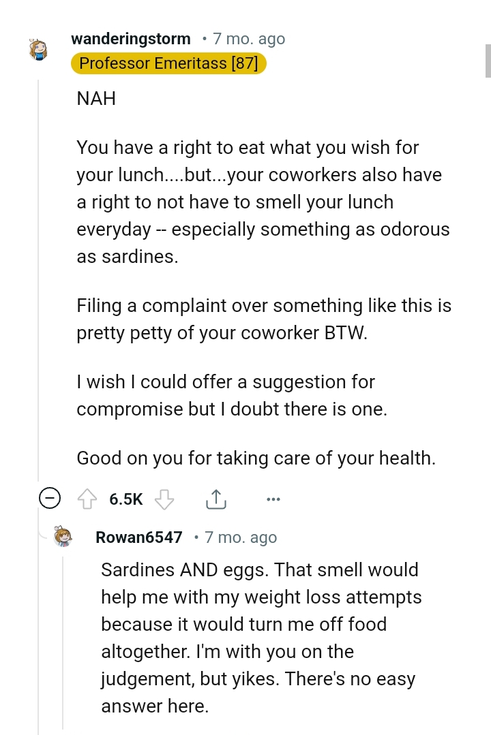Click Rowan6547's avatar picture
This screenshot has width=491, height=735.
64,537
